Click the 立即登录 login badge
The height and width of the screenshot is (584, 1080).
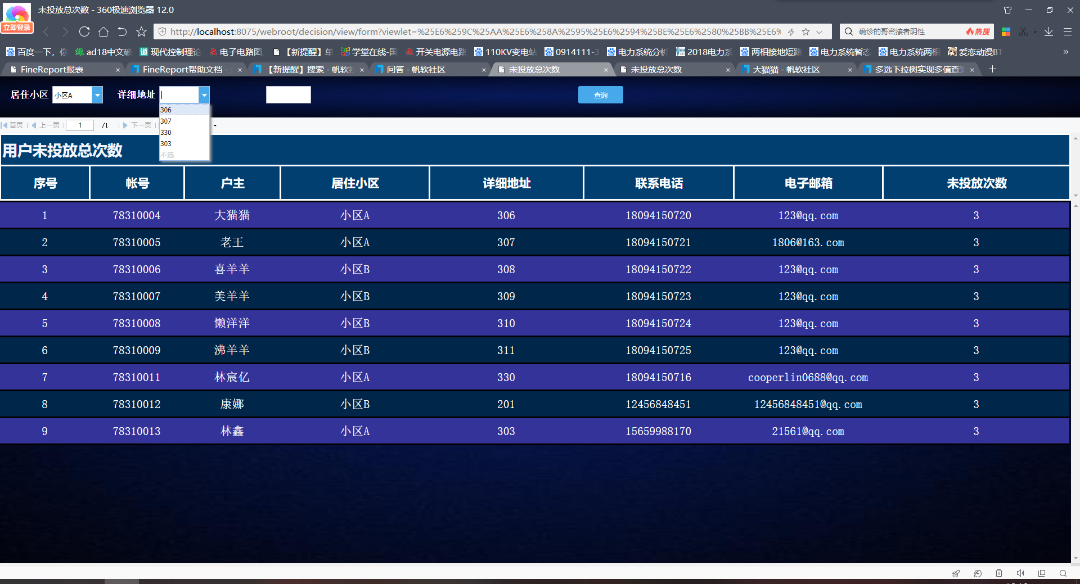click(17, 28)
